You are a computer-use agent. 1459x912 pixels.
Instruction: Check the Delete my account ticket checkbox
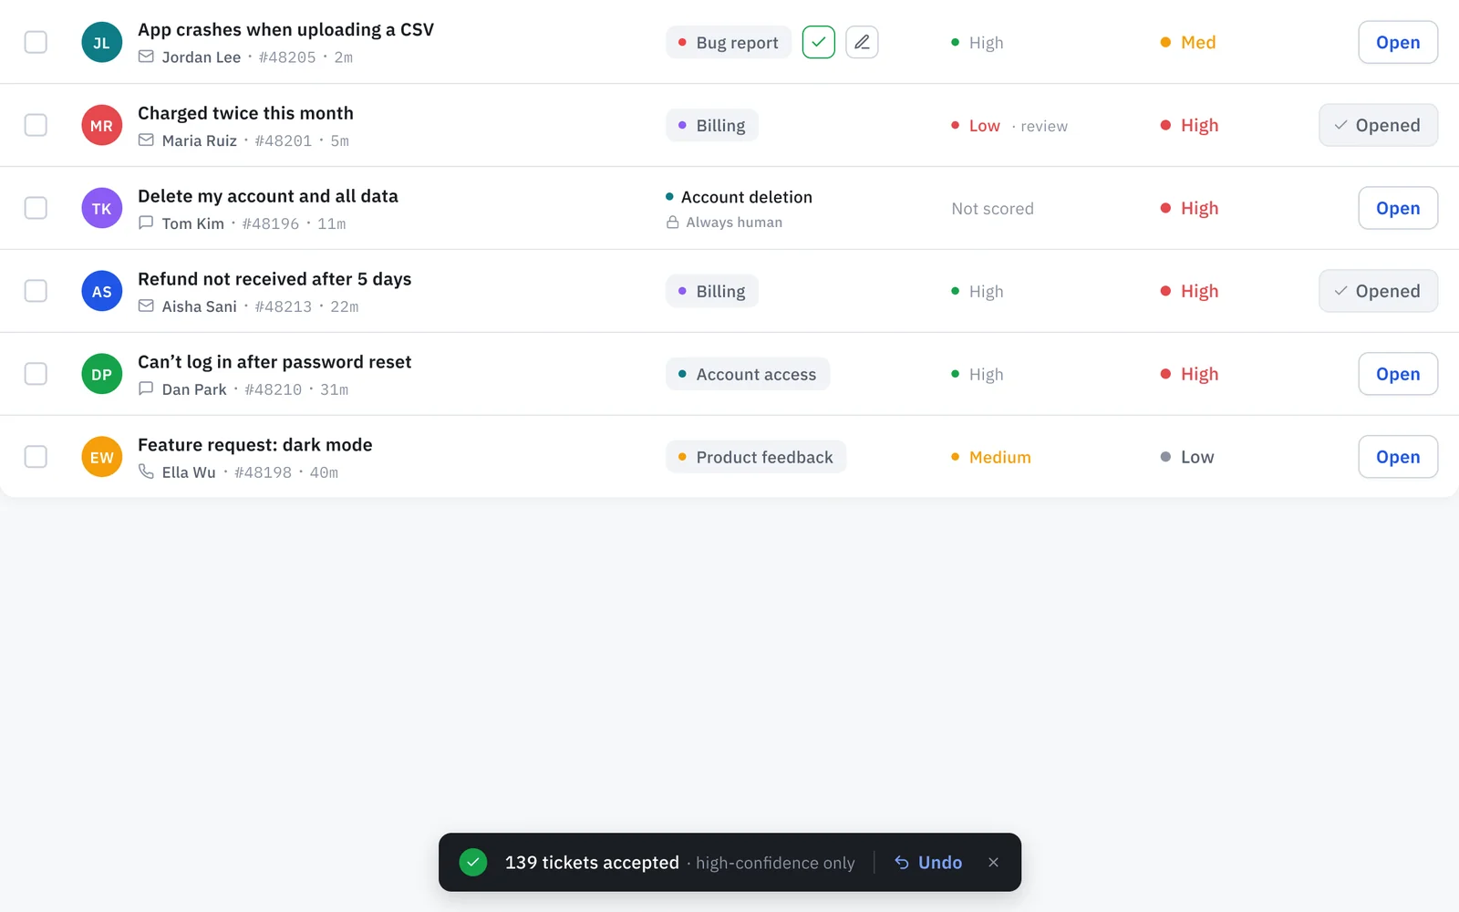click(x=36, y=208)
